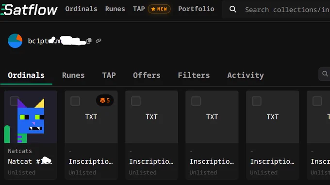This screenshot has width=330, height=185.
Task: Switch to the Offers tab
Action: [147, 75]
